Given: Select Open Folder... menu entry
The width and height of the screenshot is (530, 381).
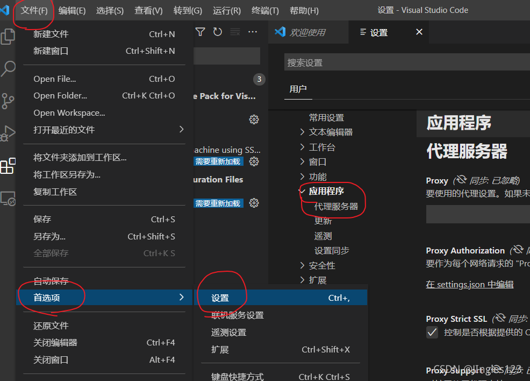Looking at the screenshot, I should coord(104,96).
